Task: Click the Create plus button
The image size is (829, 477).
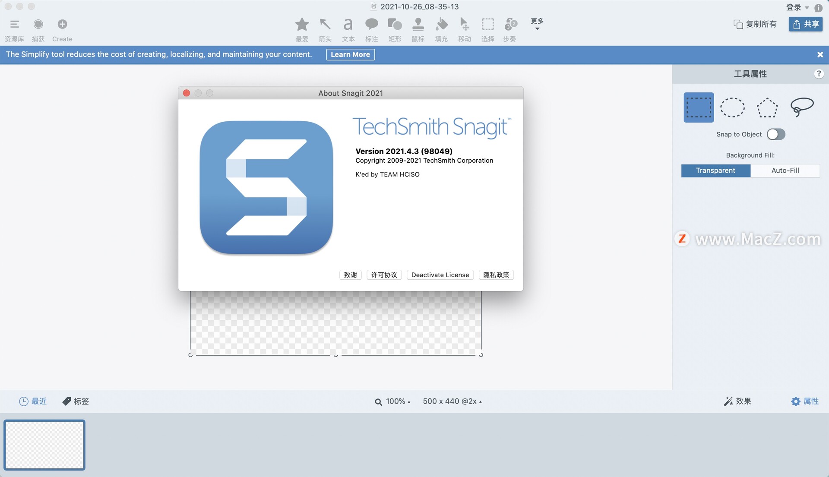Action: click(x=62, y=30)
